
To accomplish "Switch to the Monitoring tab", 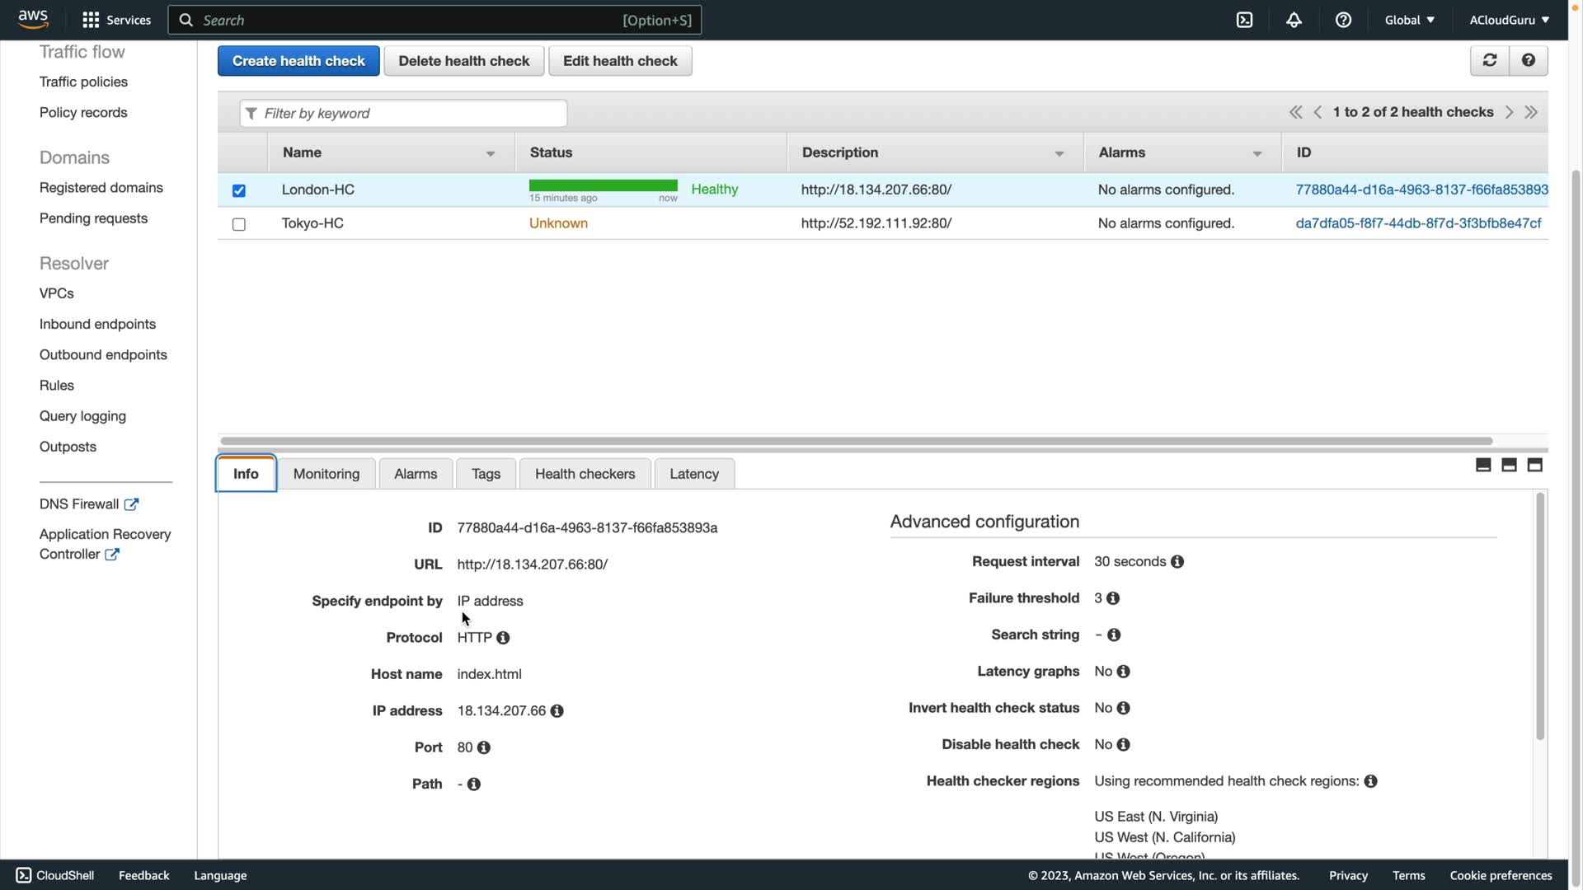I will 326,474.
